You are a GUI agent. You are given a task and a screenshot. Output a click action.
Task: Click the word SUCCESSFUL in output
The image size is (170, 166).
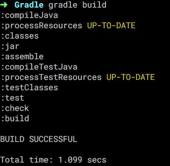[53, 139]
